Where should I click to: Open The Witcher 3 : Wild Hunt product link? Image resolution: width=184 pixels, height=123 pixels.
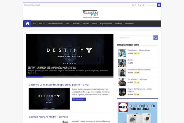[137, 79]
